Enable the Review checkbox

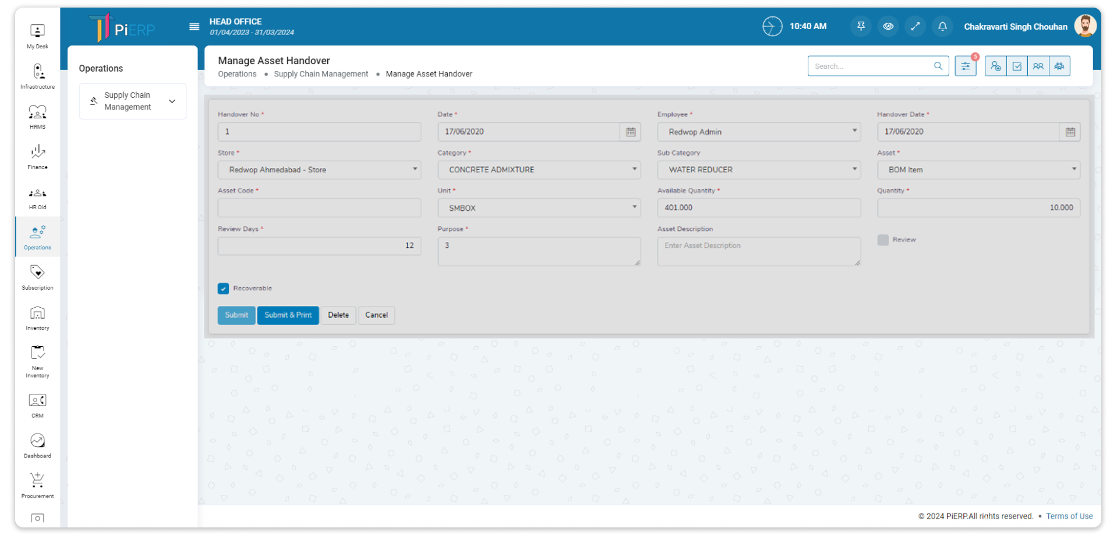pyautogui.click(x=883, y=240)
